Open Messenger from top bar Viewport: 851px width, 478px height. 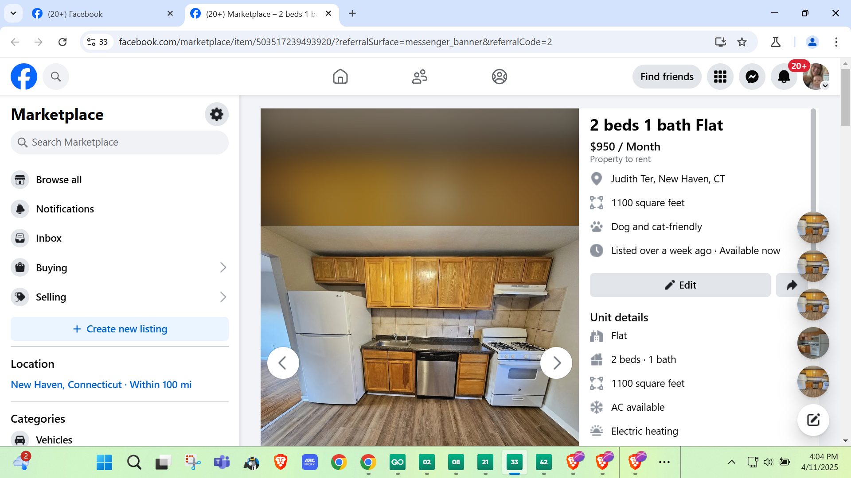pyautogui.click(x=752, y=77)
